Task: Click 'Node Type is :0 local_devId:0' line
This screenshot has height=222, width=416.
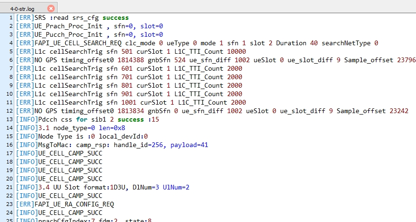Action: (93, 136)
